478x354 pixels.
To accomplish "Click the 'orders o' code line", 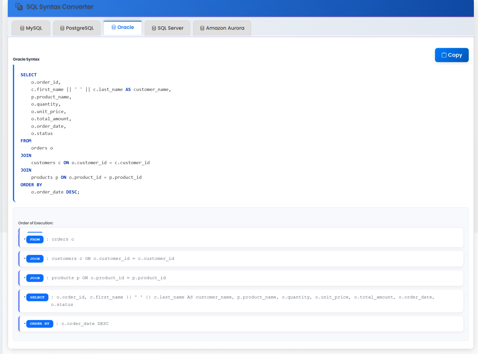I will (x=42, y=148).
